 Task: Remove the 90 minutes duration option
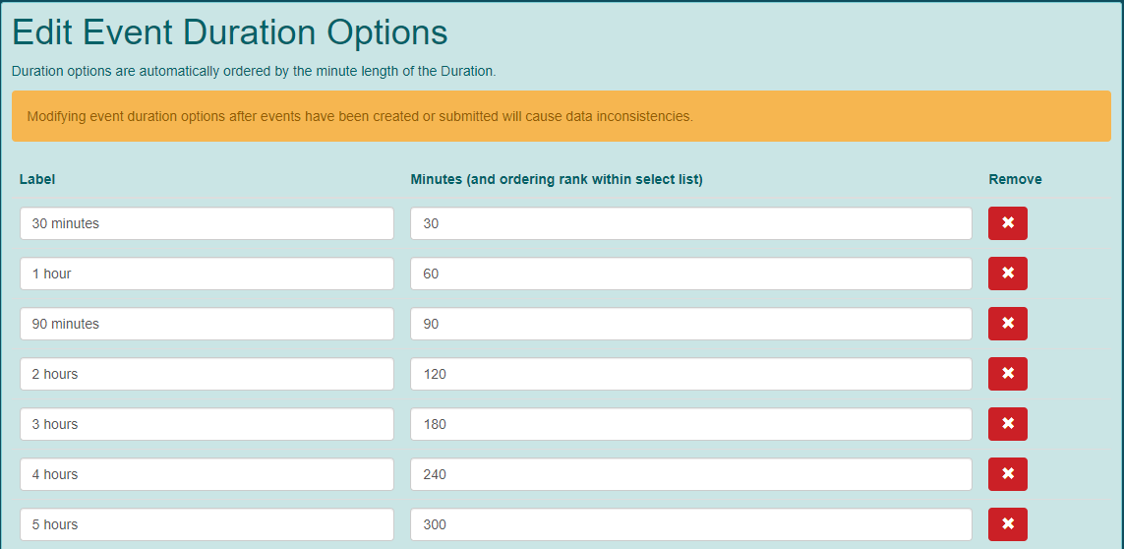(x=1007, y=324)
